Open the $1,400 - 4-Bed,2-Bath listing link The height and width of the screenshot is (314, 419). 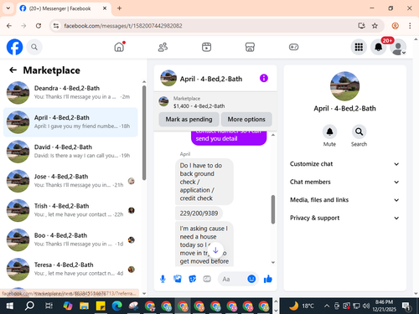[x=199, y=106]
